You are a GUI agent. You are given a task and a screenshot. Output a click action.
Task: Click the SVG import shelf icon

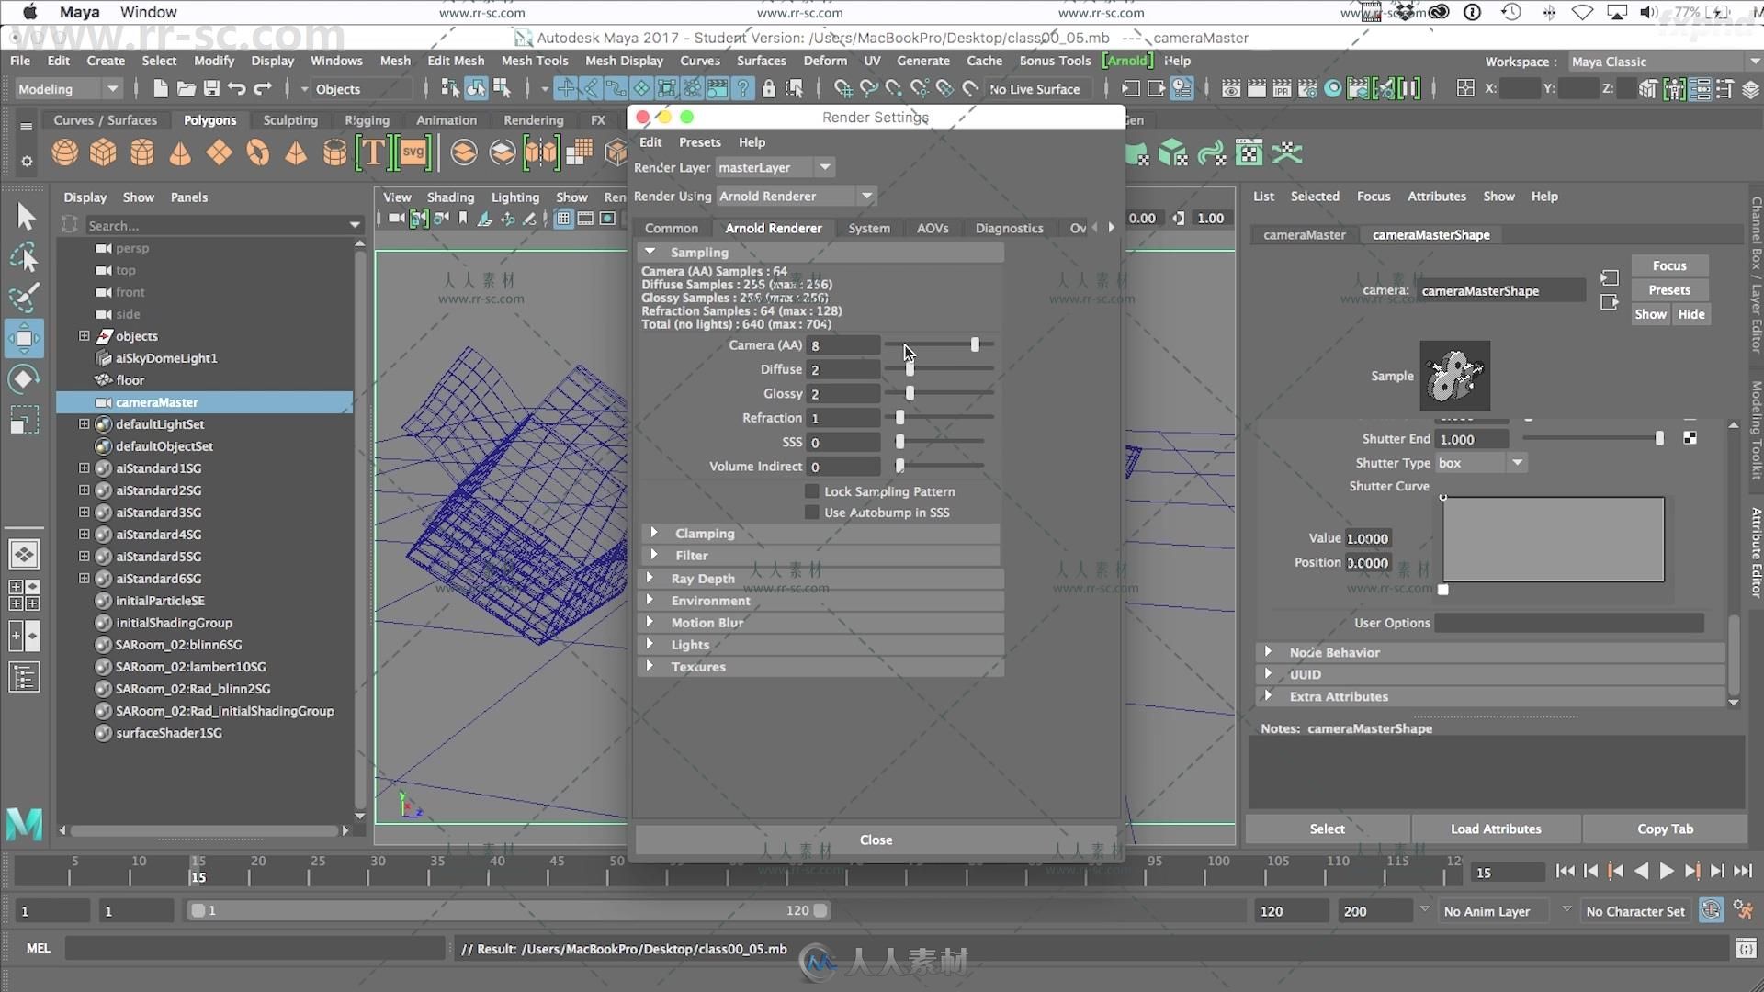pyautogui.click(x=413, y=152)
